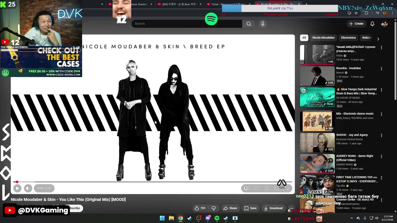Open options for the Ginjin 1:45 video

[x=381, y=47]
